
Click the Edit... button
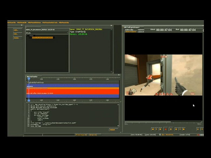pyautogui.click(x=18, y=34)
